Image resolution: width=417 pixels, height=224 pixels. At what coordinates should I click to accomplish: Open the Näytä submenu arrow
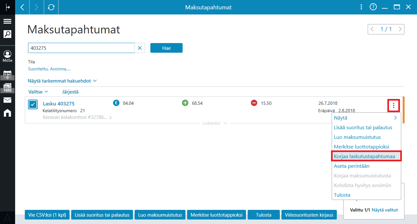coord(395,118)
